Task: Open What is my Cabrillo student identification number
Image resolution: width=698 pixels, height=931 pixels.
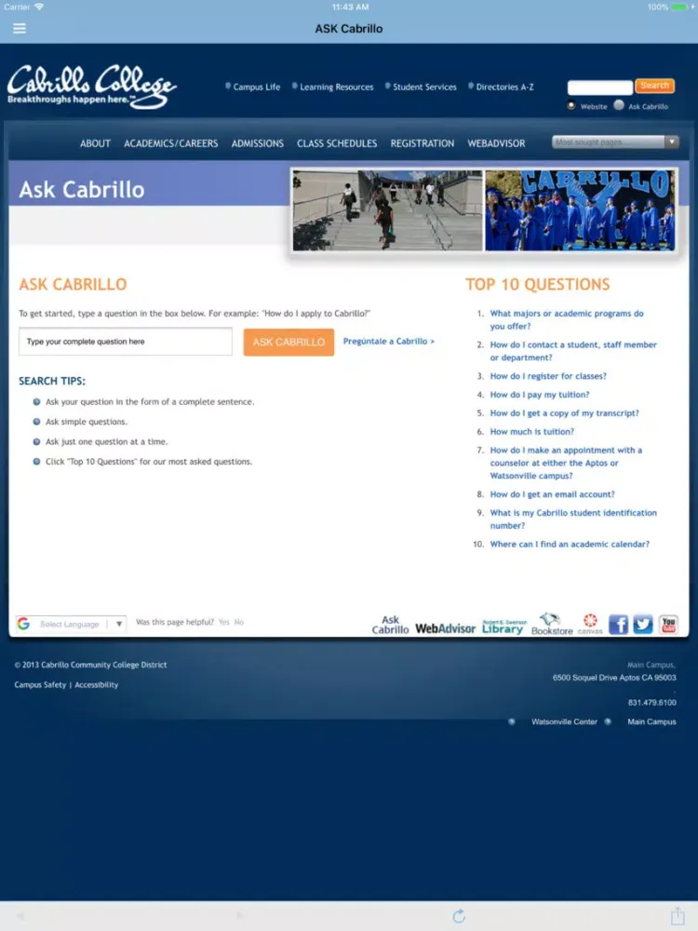Action: tap(573, 519)
